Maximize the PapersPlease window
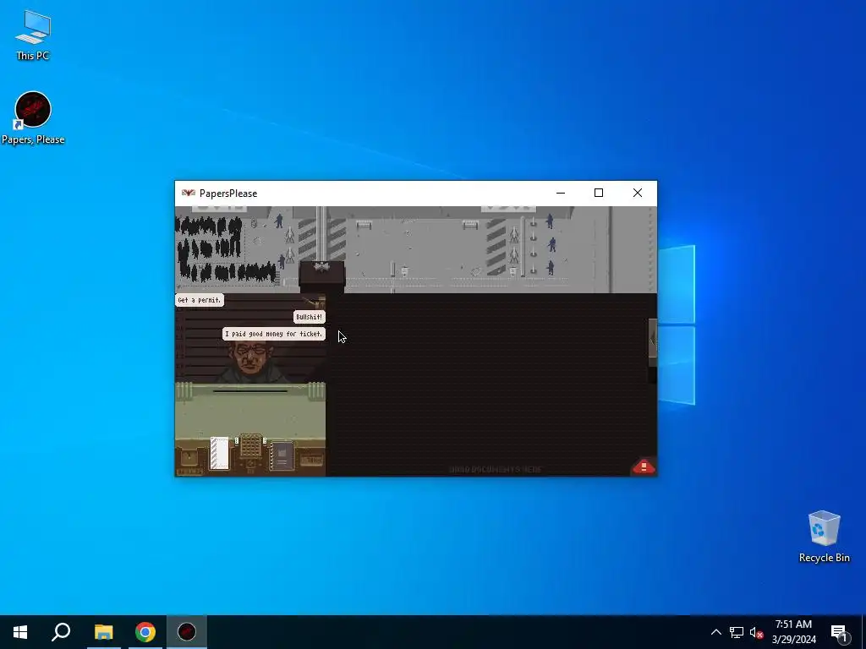The height and width of the screenshot is (649, 866). coord(599,194)
